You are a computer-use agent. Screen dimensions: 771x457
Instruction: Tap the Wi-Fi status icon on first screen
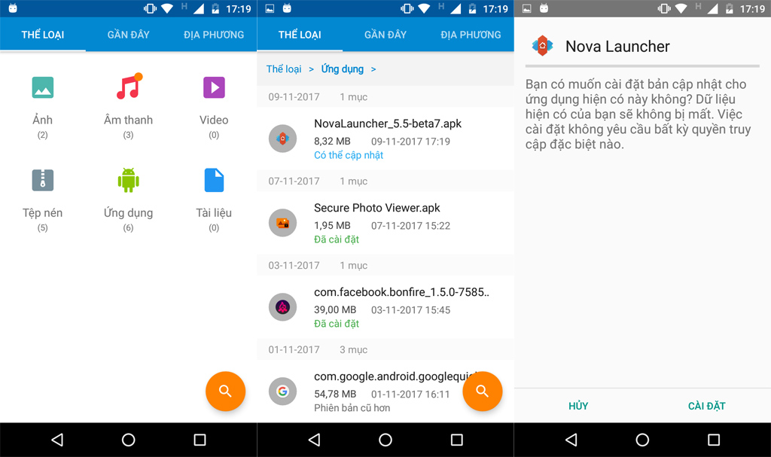point(167,8)
